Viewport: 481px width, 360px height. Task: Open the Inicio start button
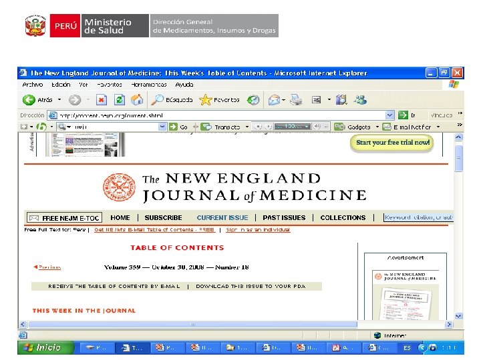click(x=45, y=347)
